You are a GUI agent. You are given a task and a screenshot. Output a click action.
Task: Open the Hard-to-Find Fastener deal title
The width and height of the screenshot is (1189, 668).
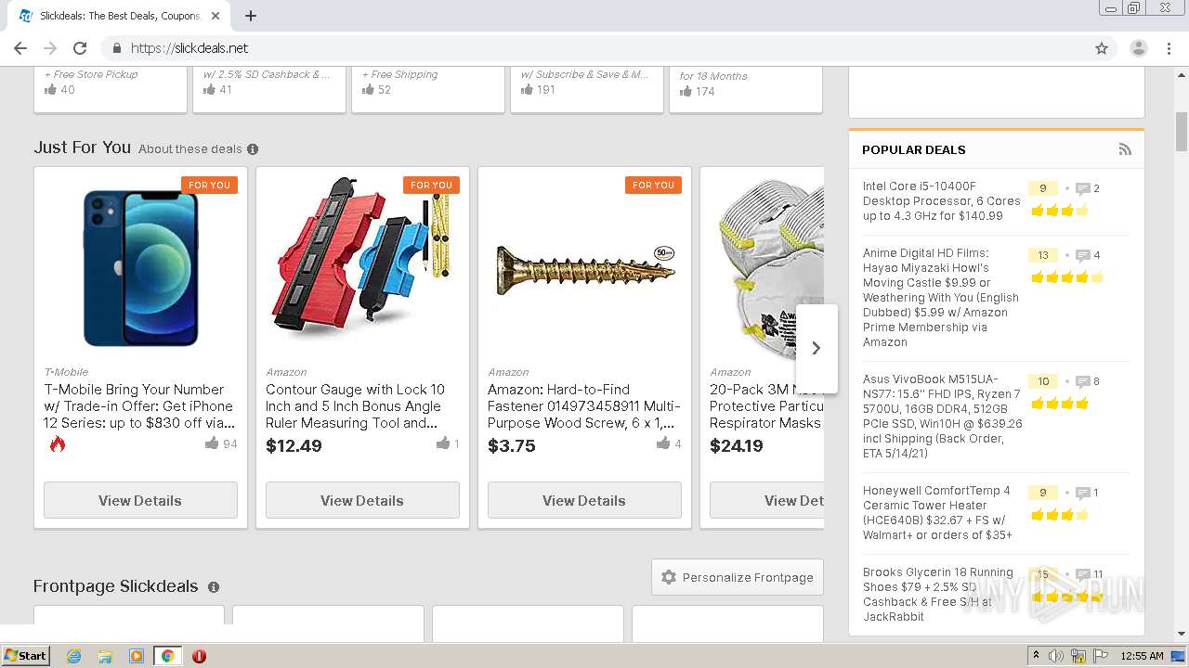[x=584, y=406]
